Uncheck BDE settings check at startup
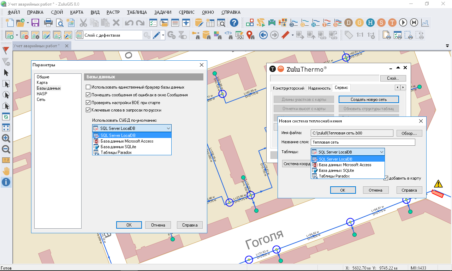This screenshot has width=452, height=271. tap(88, 103)
